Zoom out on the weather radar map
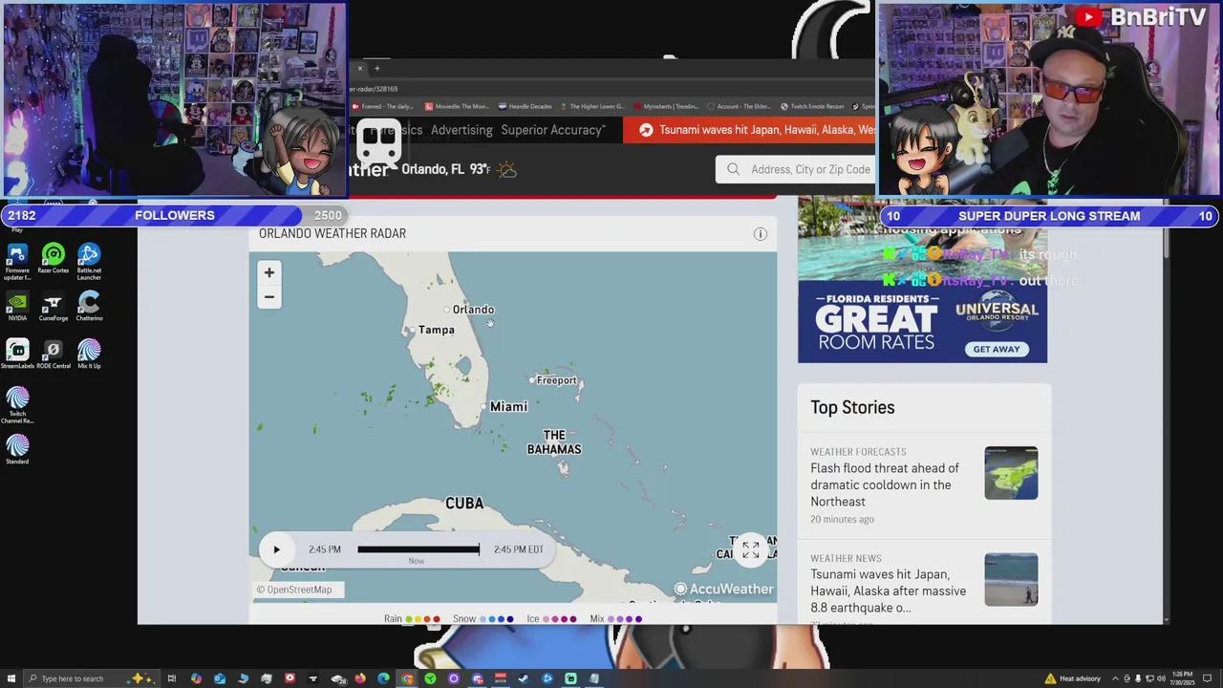 [268, 297]
